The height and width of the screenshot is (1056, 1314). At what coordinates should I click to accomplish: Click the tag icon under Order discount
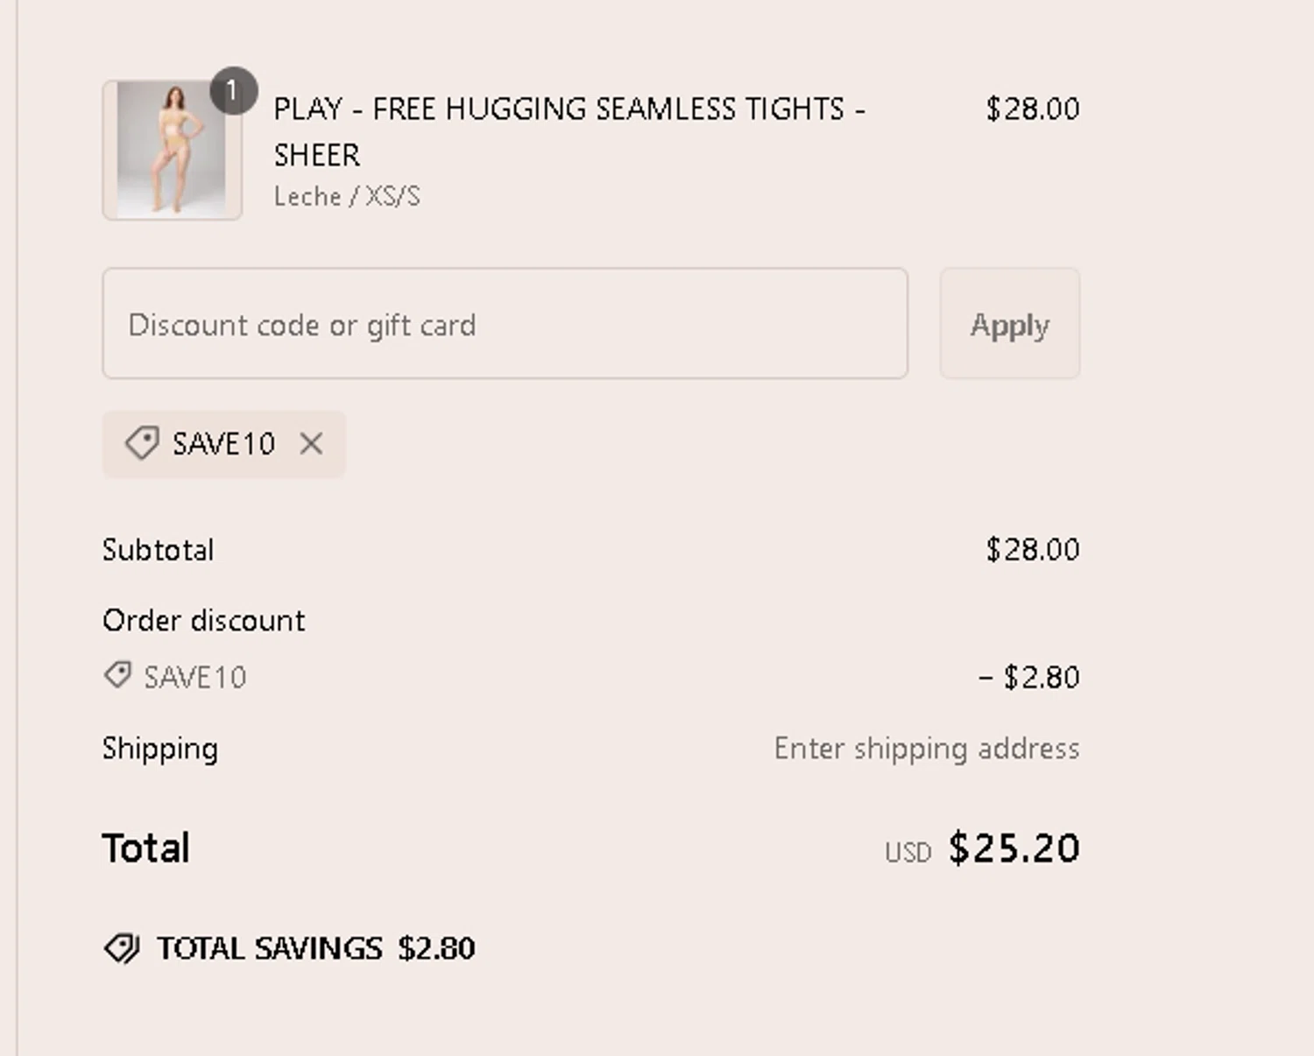point(117,675)
